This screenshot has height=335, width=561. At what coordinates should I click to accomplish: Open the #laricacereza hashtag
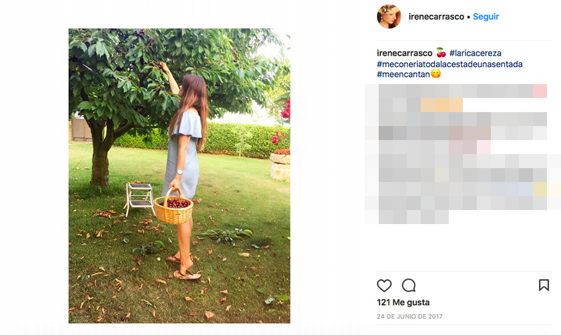click(x=475, y=53)
